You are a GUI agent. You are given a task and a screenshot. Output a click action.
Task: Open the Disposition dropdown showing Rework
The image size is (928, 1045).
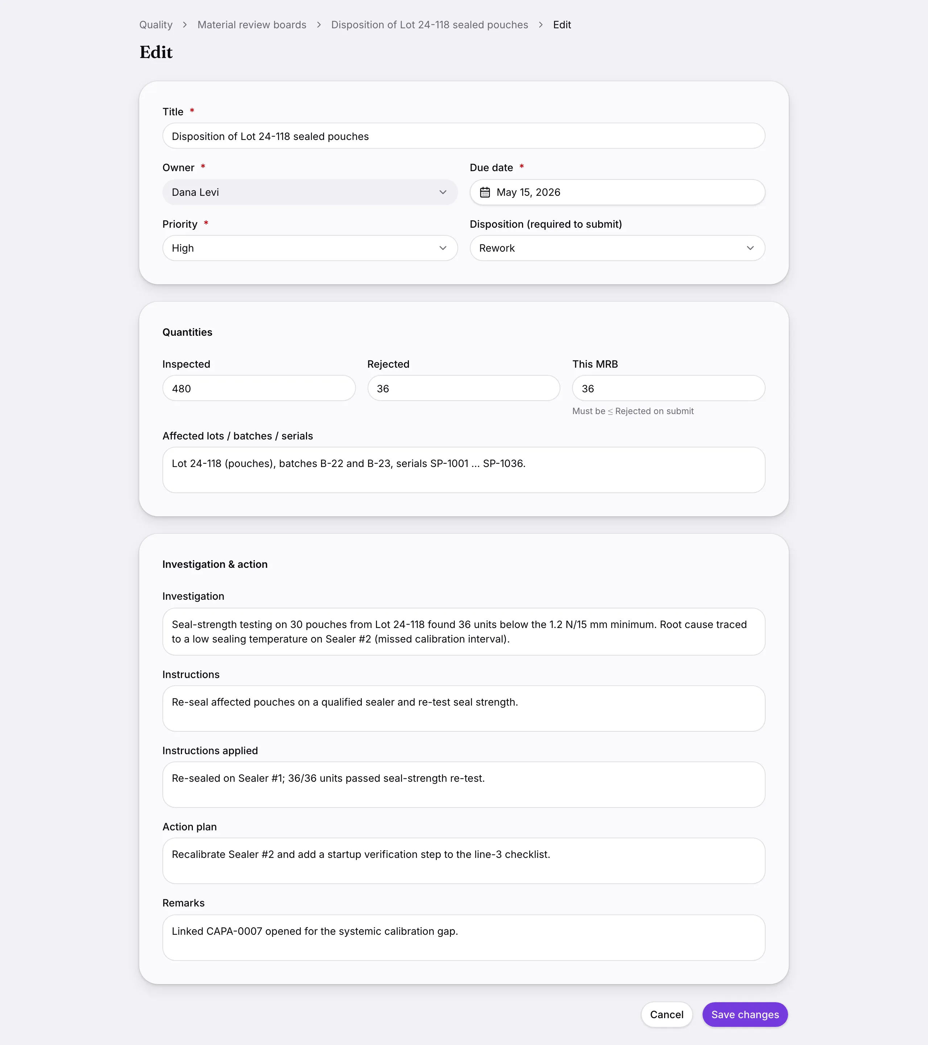617,248
